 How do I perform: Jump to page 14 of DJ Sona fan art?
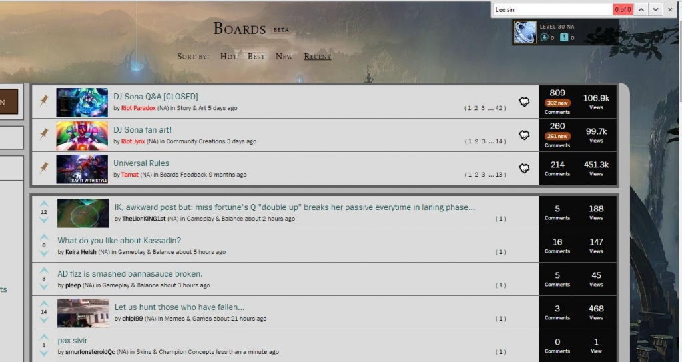pyautogui.click(x=498, y=141)
